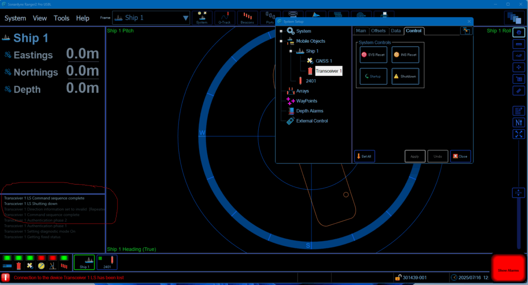Switch to the Offsets tab
Viewport: 528px width, 285px height.
point(378,30)
